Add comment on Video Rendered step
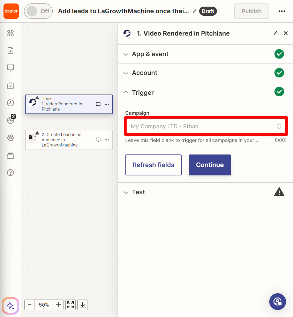The height and width of the screenshot is (317, 293). (98, 104)
